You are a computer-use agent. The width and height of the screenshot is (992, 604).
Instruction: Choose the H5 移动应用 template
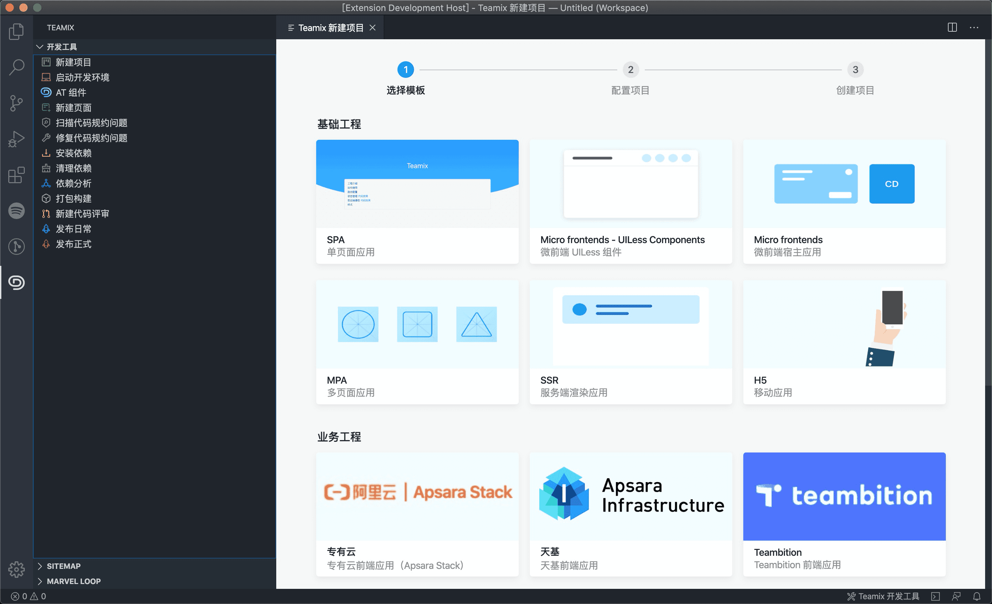pos(844,342)
